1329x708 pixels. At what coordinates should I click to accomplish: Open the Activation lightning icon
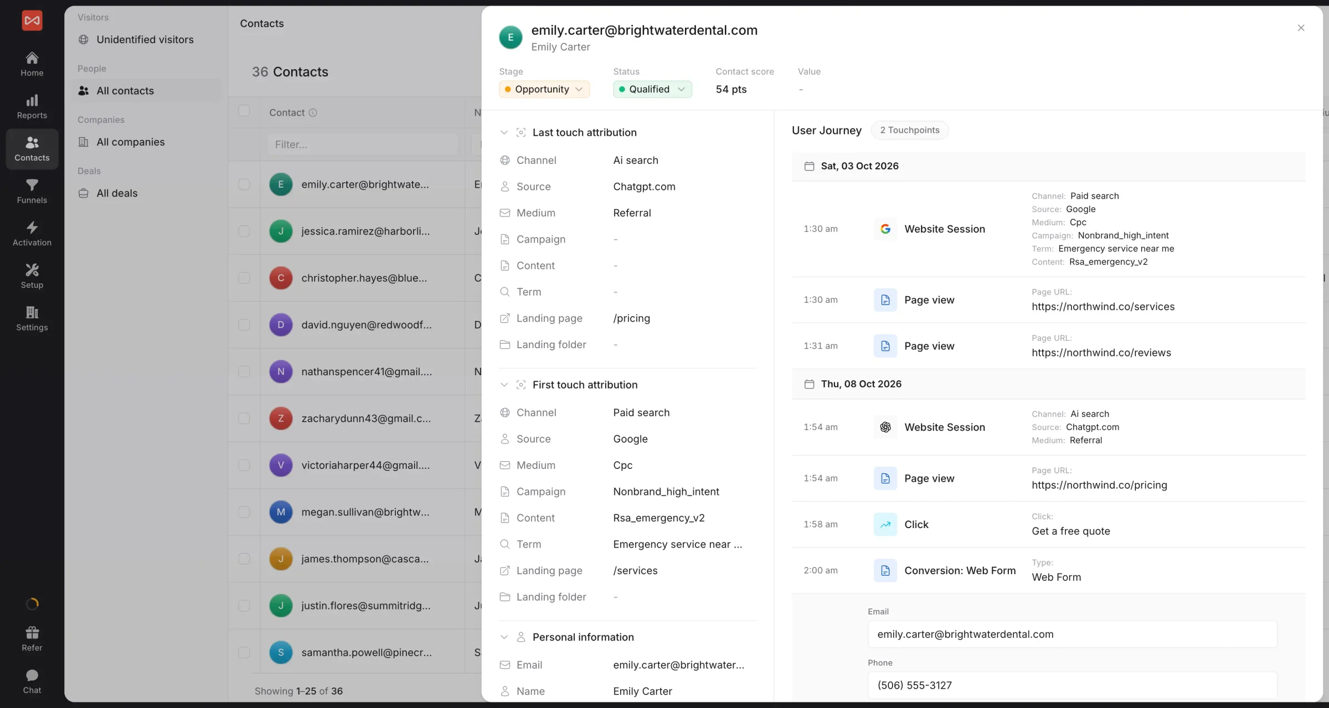[32, 234]
